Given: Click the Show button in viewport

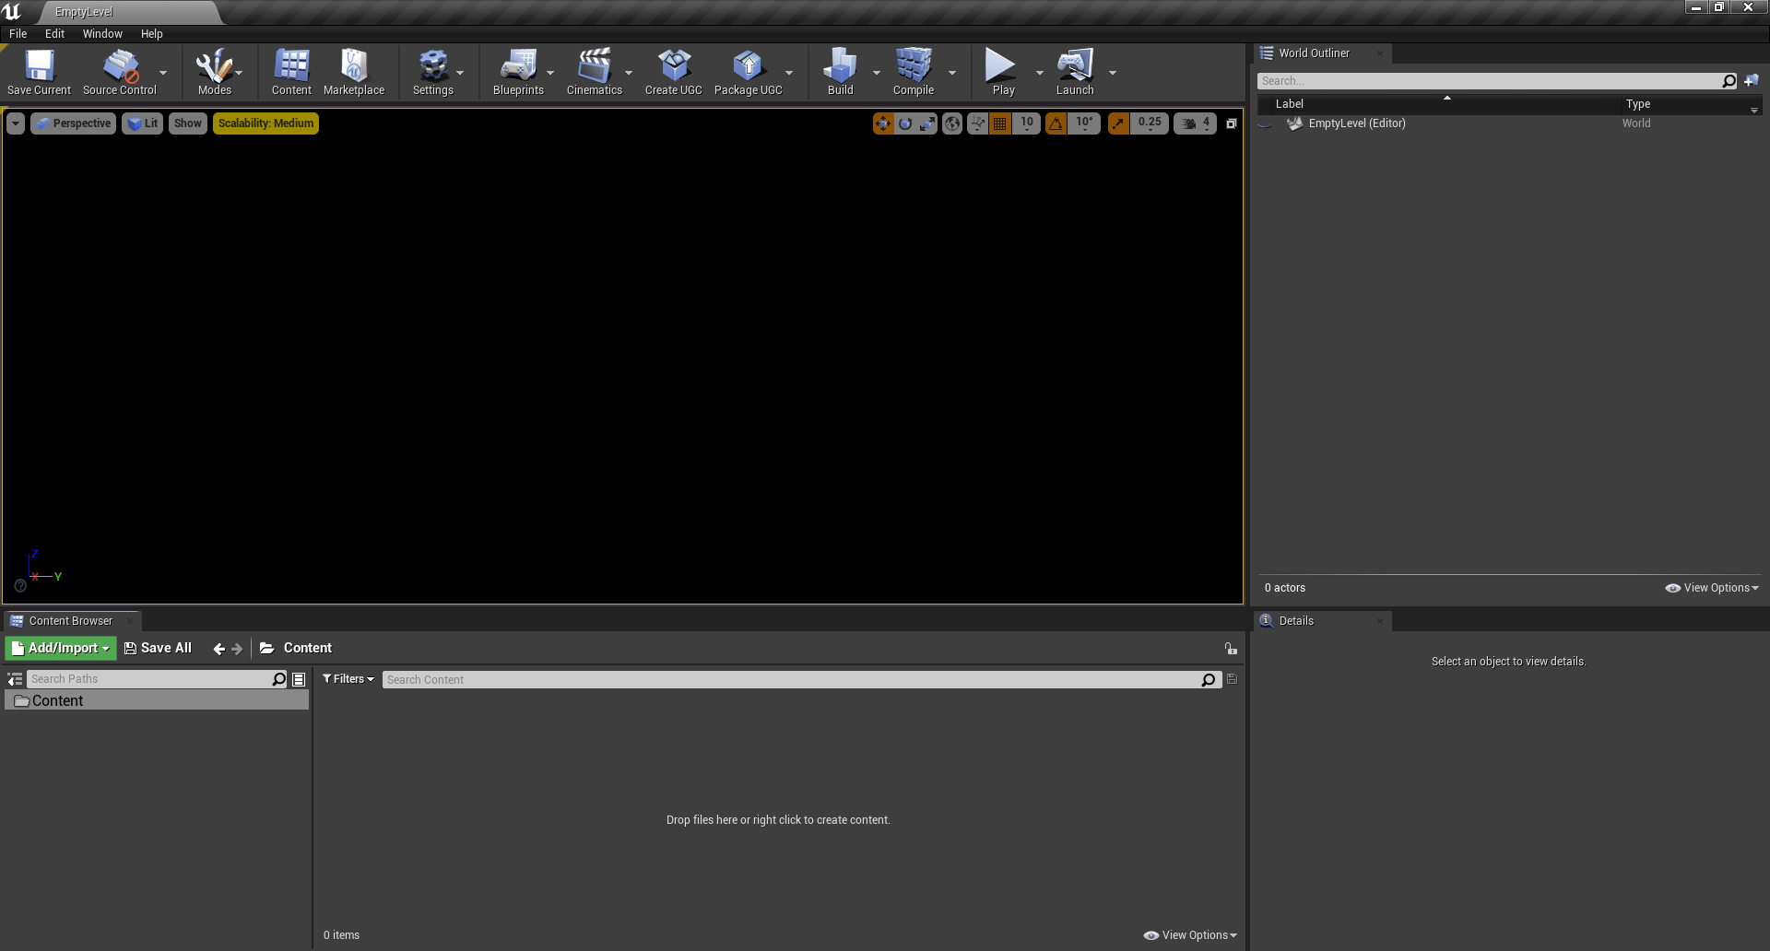Looking at the screenshot, I should (188, 123).
